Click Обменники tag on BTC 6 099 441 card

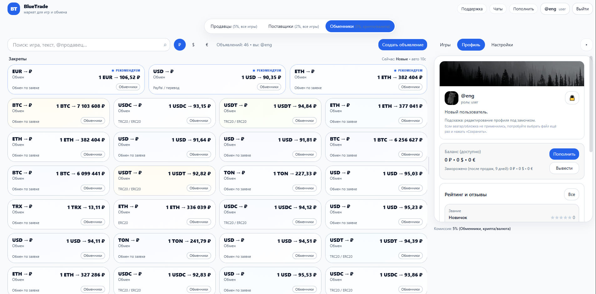pos(93,188)
